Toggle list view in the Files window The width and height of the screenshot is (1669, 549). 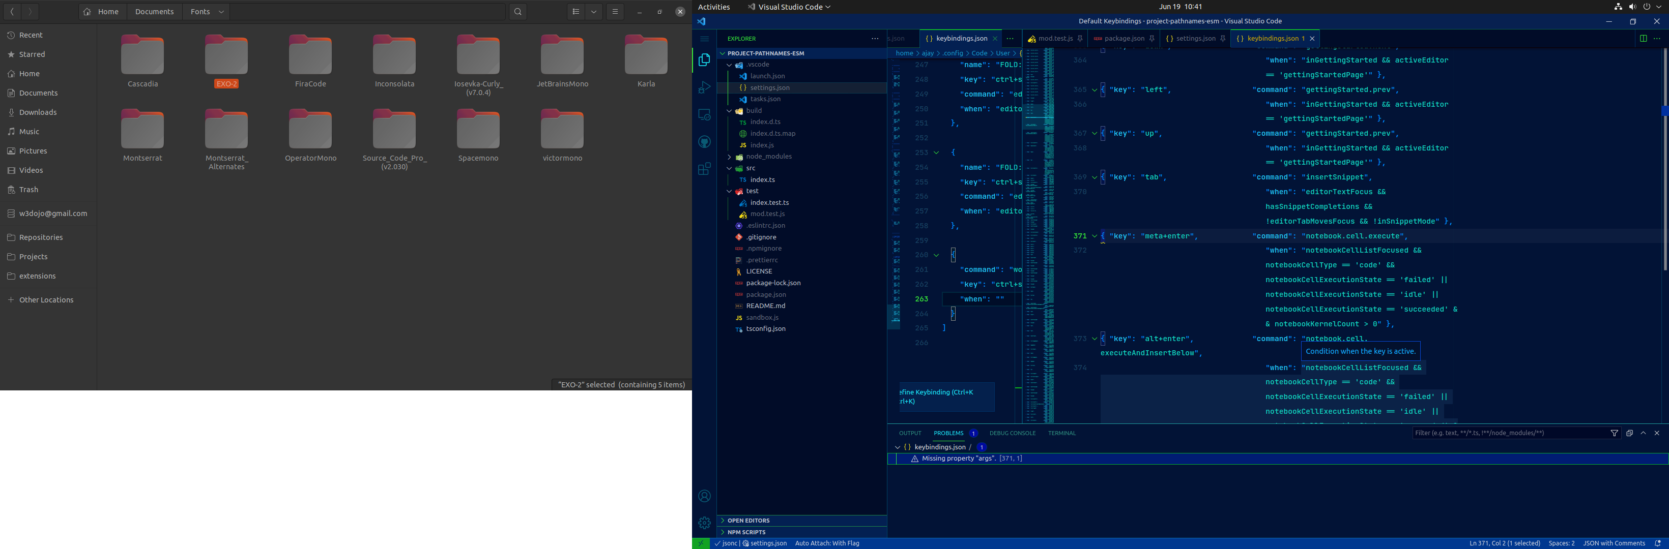(x=575, y=12)
